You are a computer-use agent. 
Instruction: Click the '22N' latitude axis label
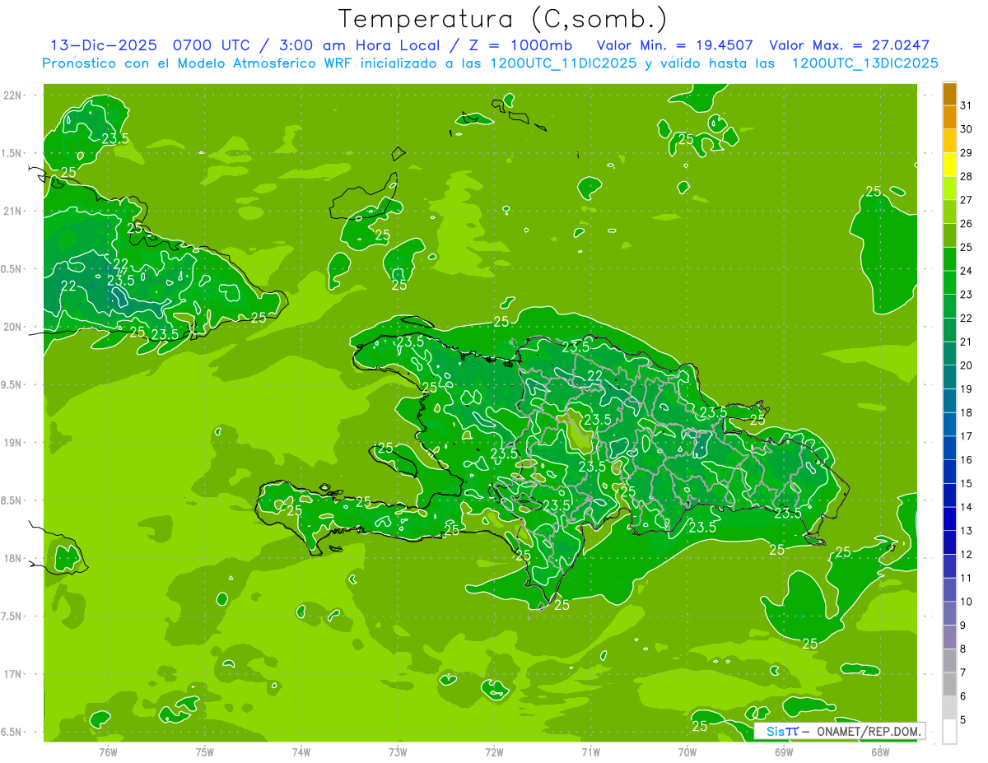pyautogui.click(x=12, y=95)
